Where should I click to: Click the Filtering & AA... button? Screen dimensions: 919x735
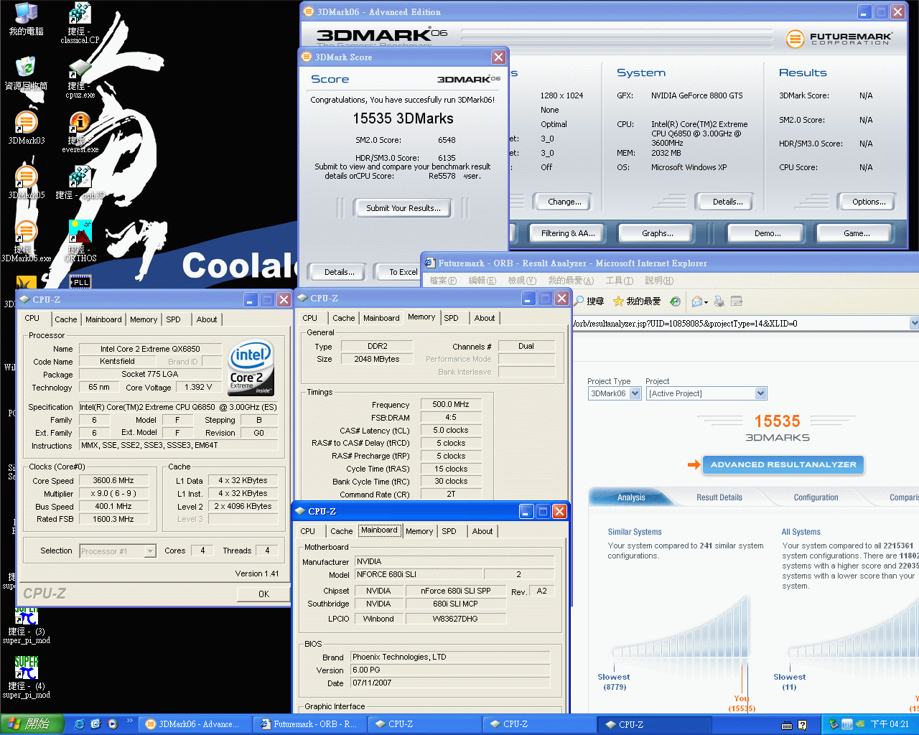point(568,233)
